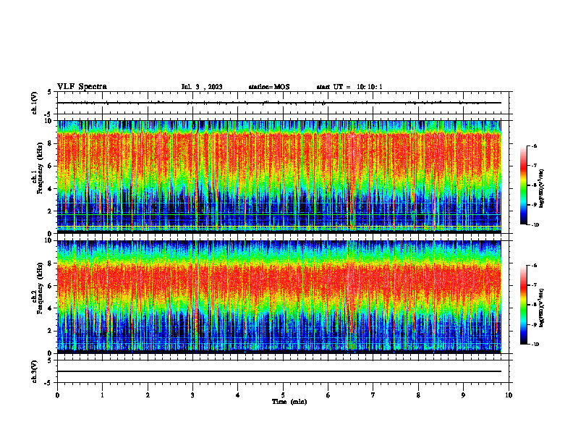Click the ch.1 spectrogram color scale bar
This screenshot has height=443, width=573.
[523, 185]
